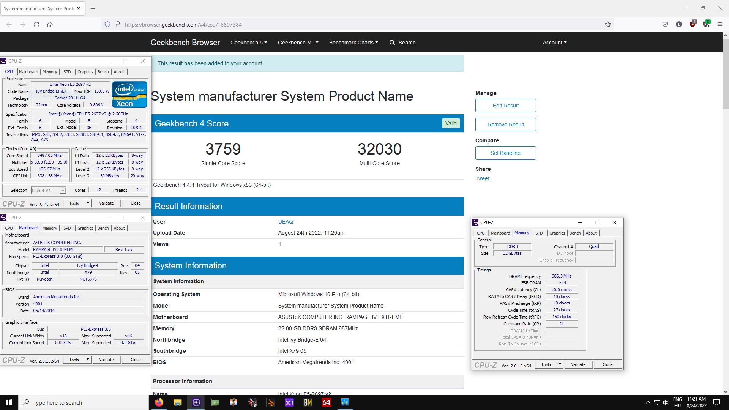Close the System manufacturer browser tab
Screen dimensions: 729x410
point(79,8)
